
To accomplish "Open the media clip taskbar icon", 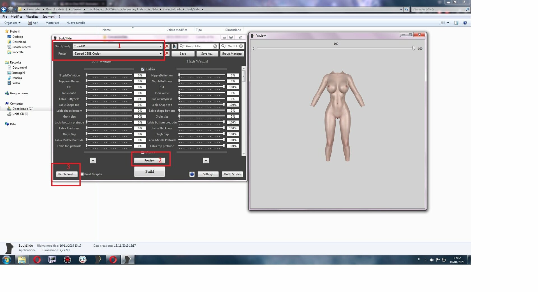I will [x=52, y=260].
